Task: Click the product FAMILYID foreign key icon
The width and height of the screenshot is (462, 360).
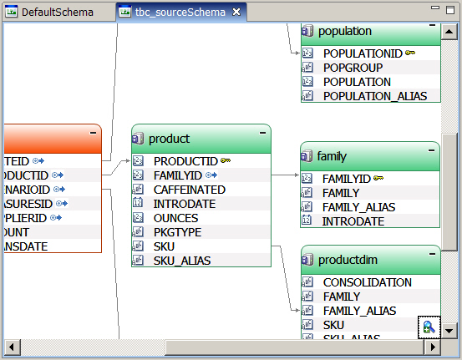Action: (x=211, y=175)
